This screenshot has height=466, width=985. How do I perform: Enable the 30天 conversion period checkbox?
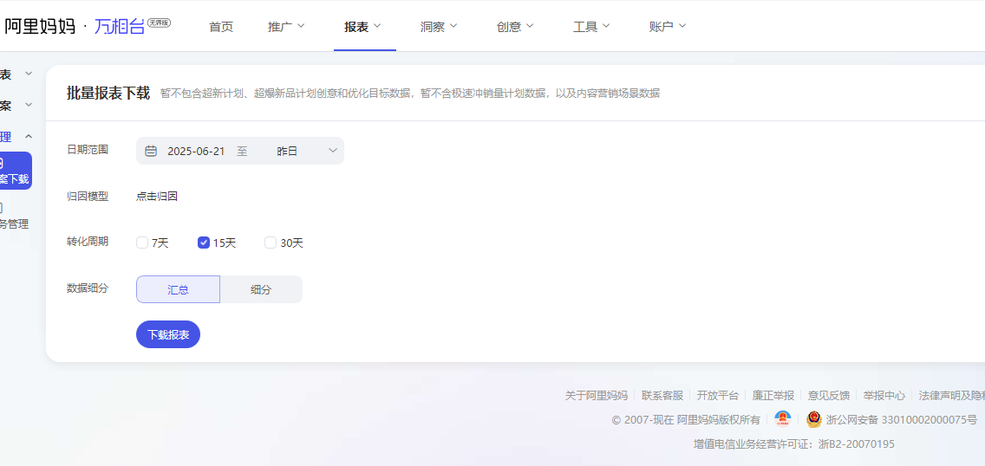271,243
